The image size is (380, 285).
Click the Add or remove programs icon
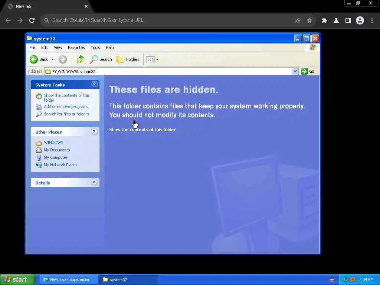coord(39,107)
